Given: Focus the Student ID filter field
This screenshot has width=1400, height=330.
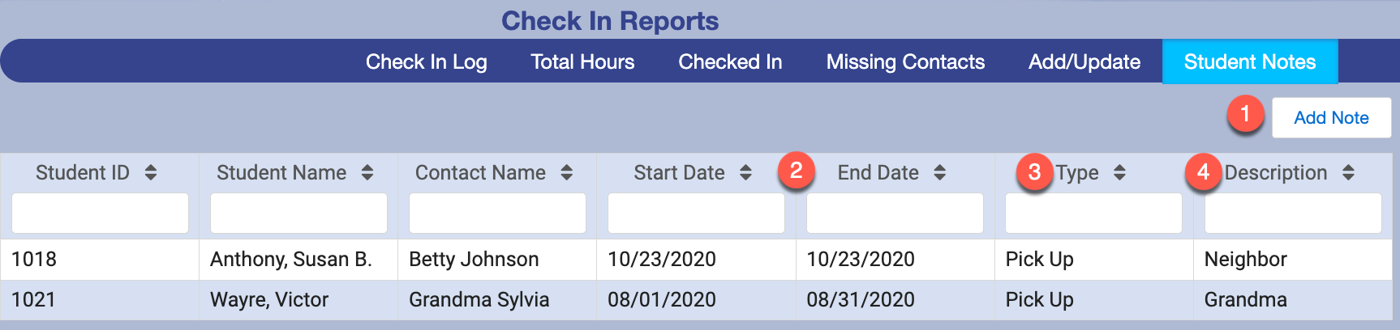Looking at the screenshot, I should click(x=100, y=214).
